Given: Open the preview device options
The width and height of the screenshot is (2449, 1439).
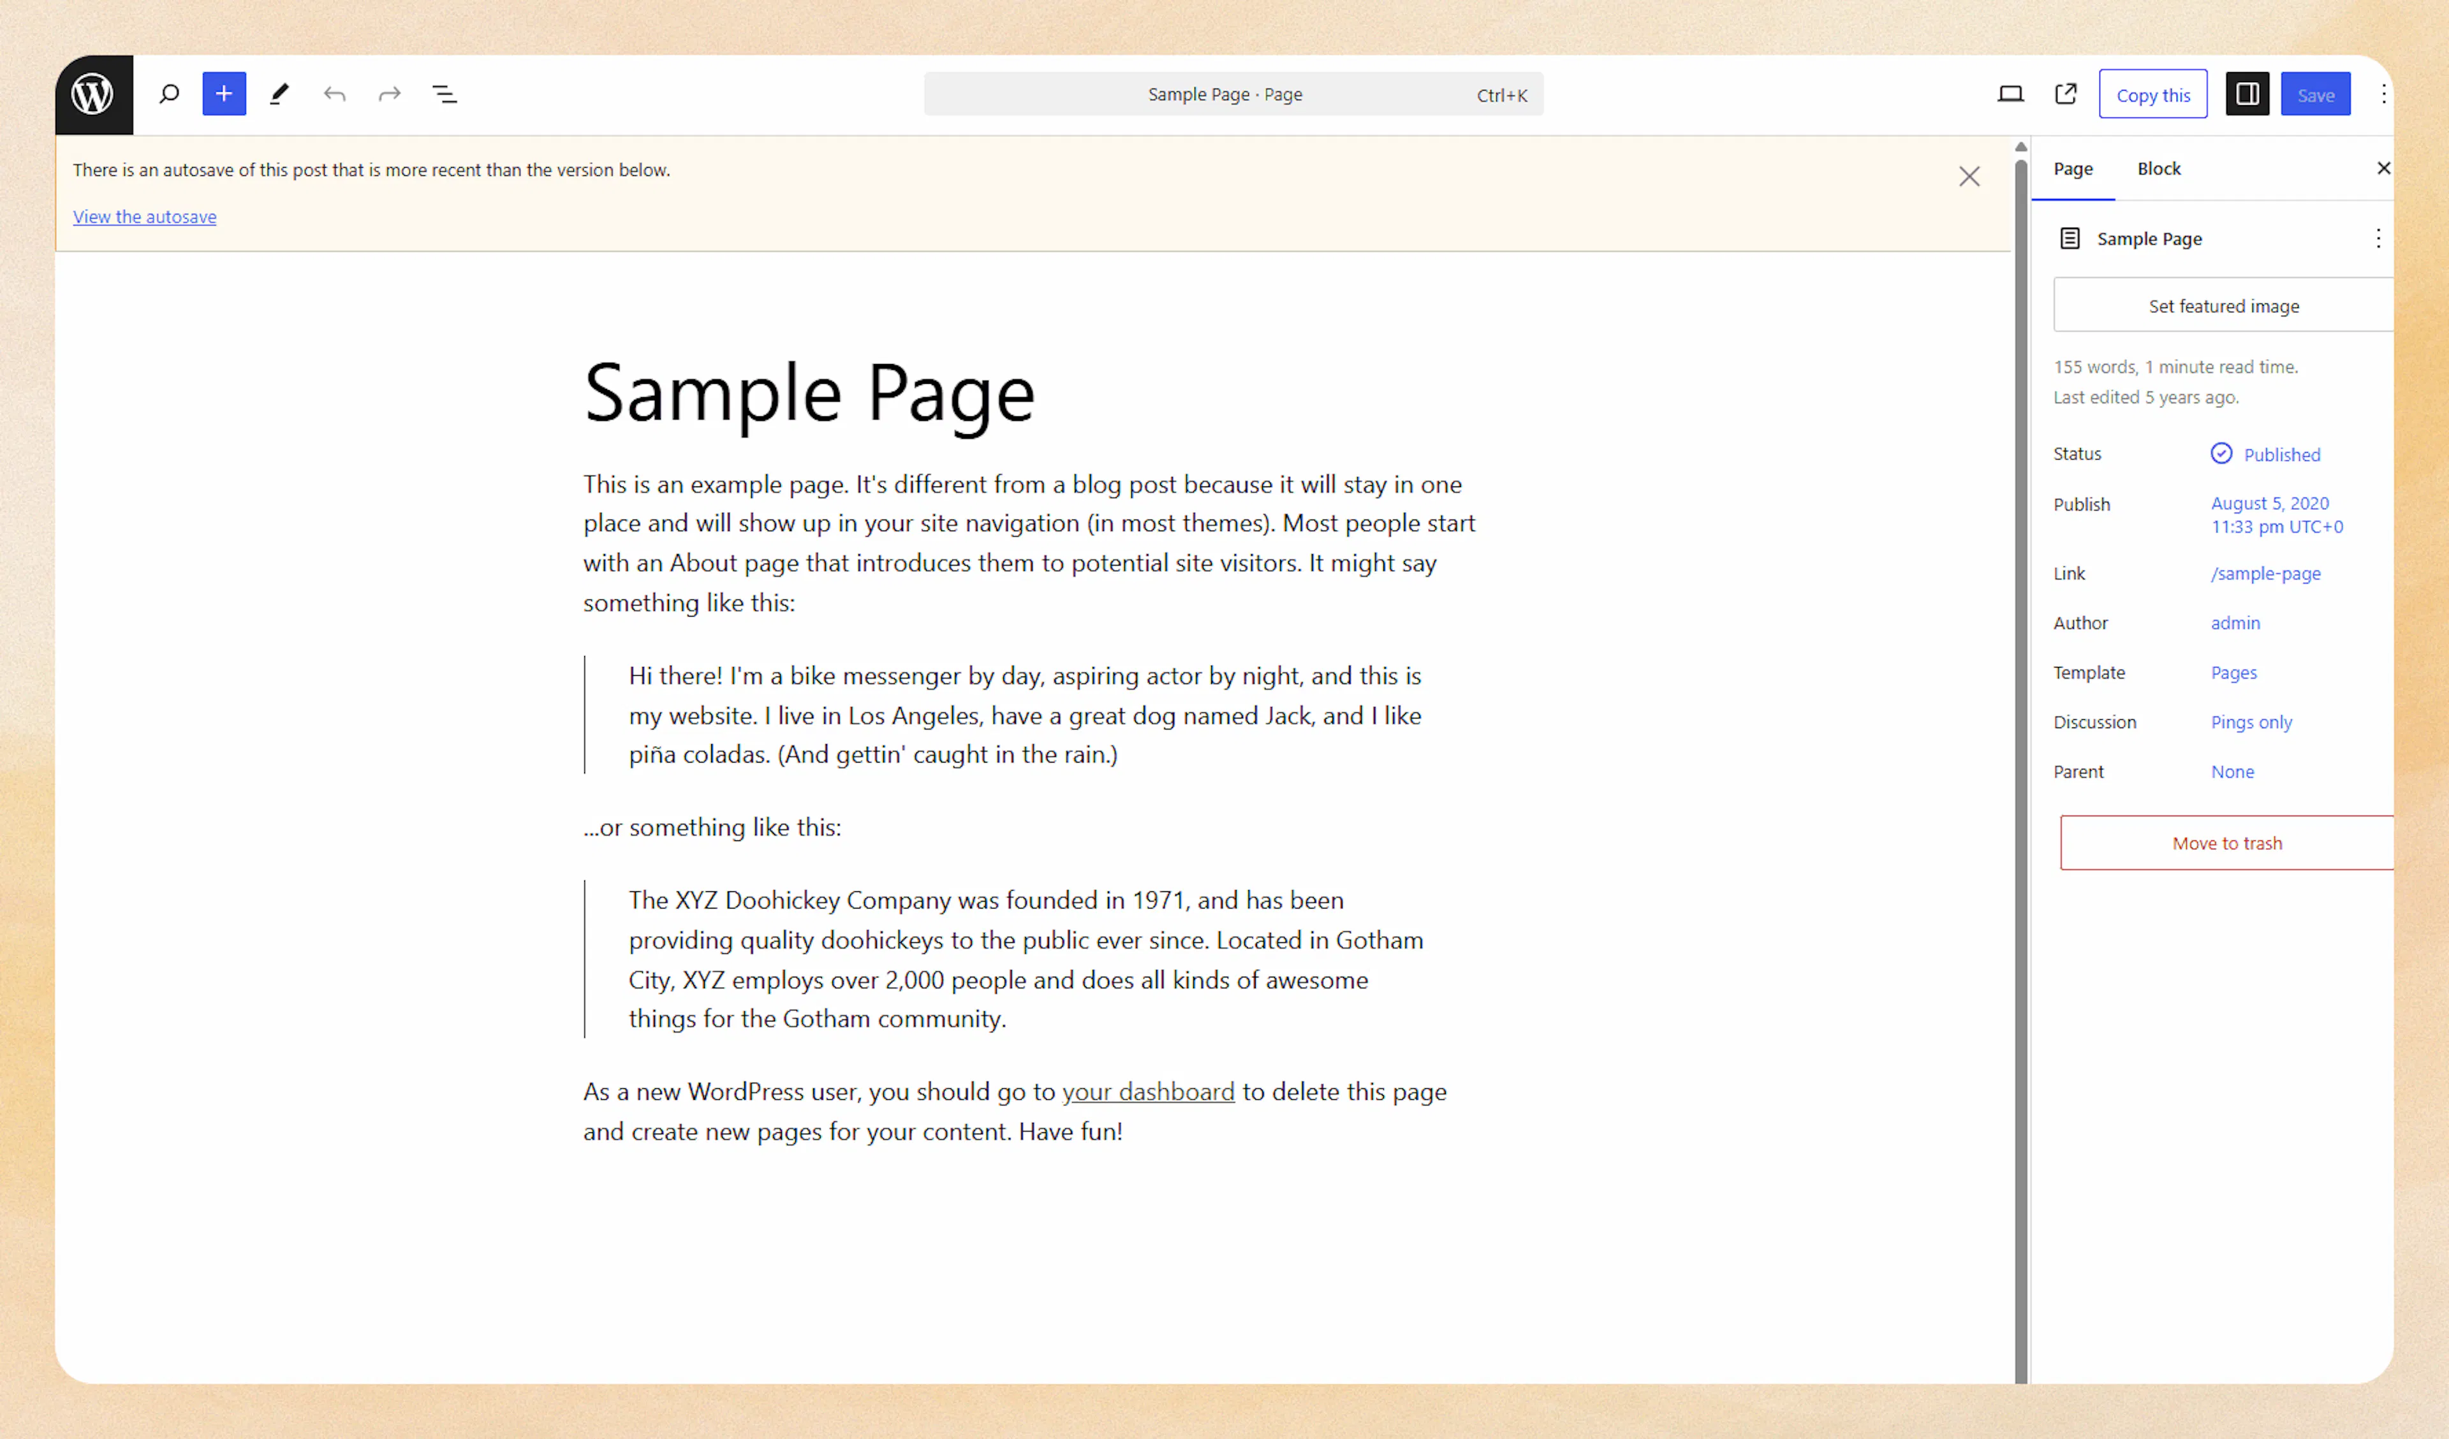Looking at the screenshot, I should pyautogui.click(x=2010, y=93).
